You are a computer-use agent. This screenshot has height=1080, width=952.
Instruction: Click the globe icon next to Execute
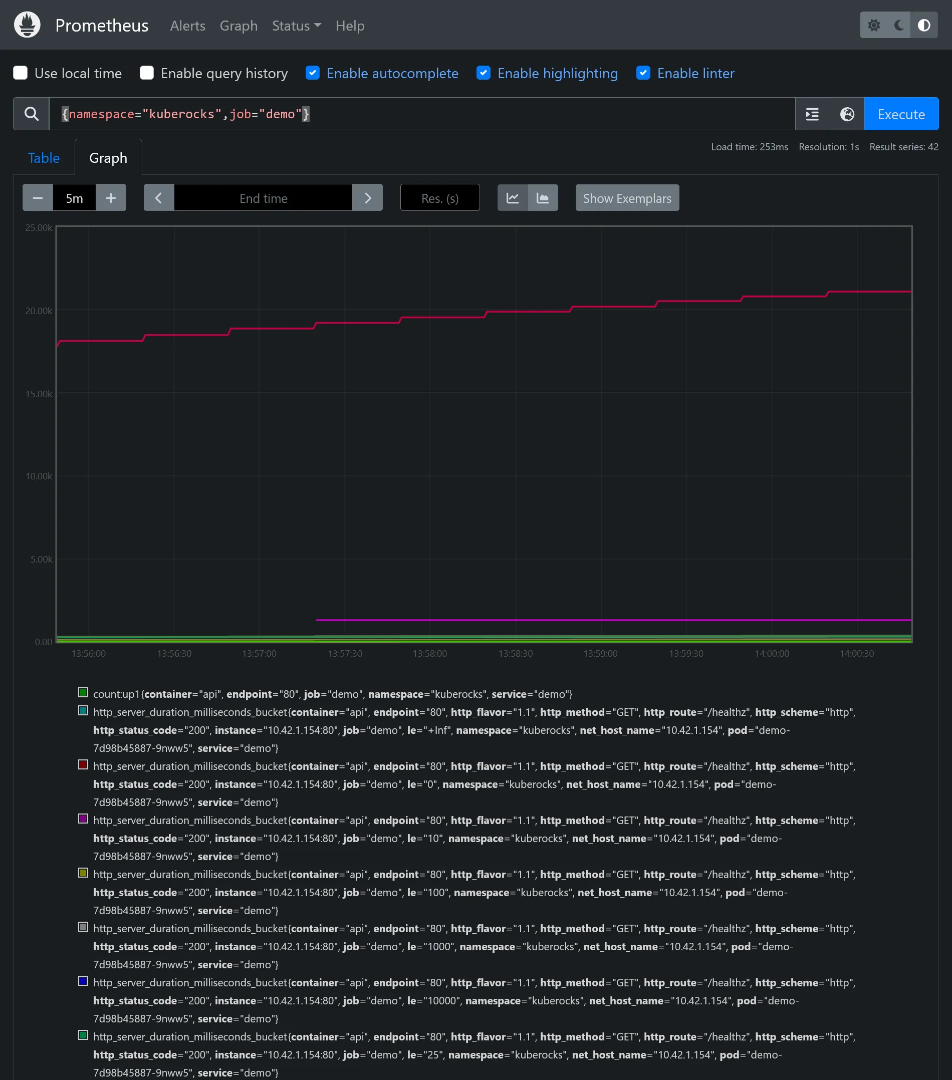tap(846, 114)
